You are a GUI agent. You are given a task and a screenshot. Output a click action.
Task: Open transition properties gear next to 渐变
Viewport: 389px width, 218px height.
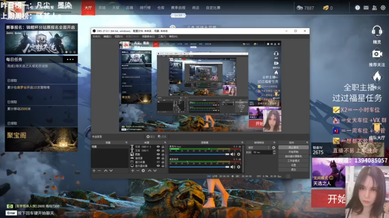(274, 148)
